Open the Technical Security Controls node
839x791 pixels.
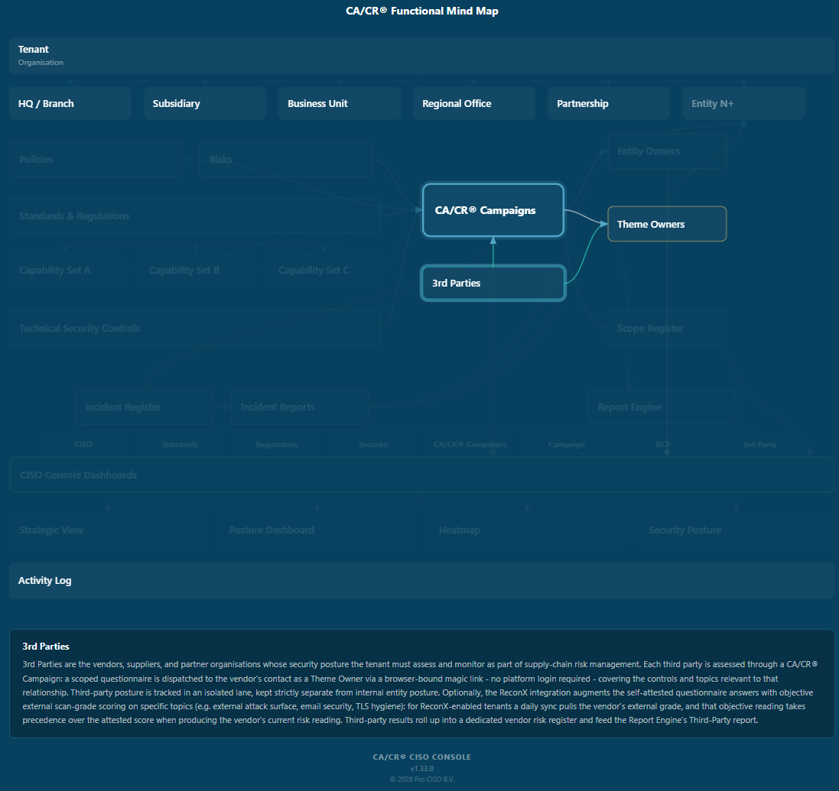tap(195, 328)
